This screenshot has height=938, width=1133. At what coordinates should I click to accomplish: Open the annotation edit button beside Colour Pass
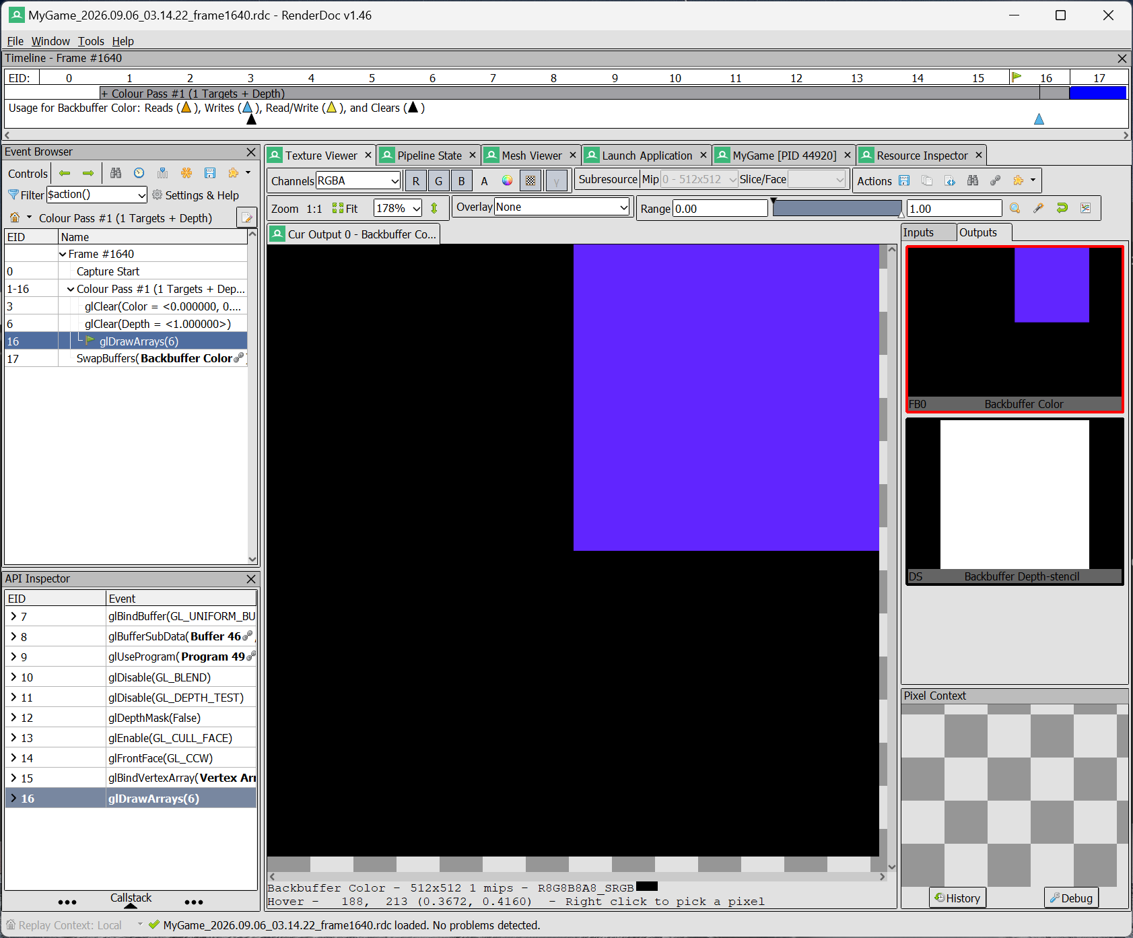247,217
